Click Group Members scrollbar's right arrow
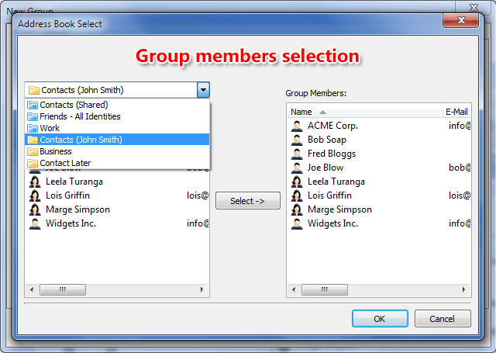This screenshot has height=353, width=496. (463, 289)
